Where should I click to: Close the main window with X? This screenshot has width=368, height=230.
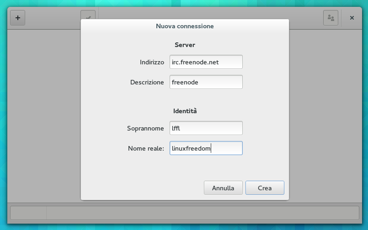[x=352, y=18]
